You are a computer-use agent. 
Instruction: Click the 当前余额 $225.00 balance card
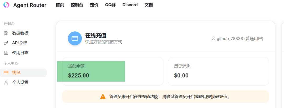[113, 71]
